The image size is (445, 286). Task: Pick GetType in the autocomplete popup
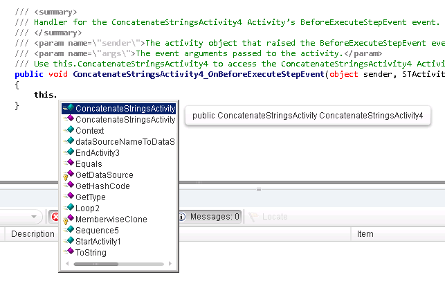92,197
